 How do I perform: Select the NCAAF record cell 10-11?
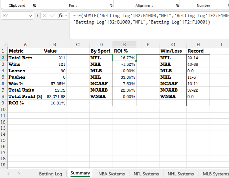tap(198, 84)
